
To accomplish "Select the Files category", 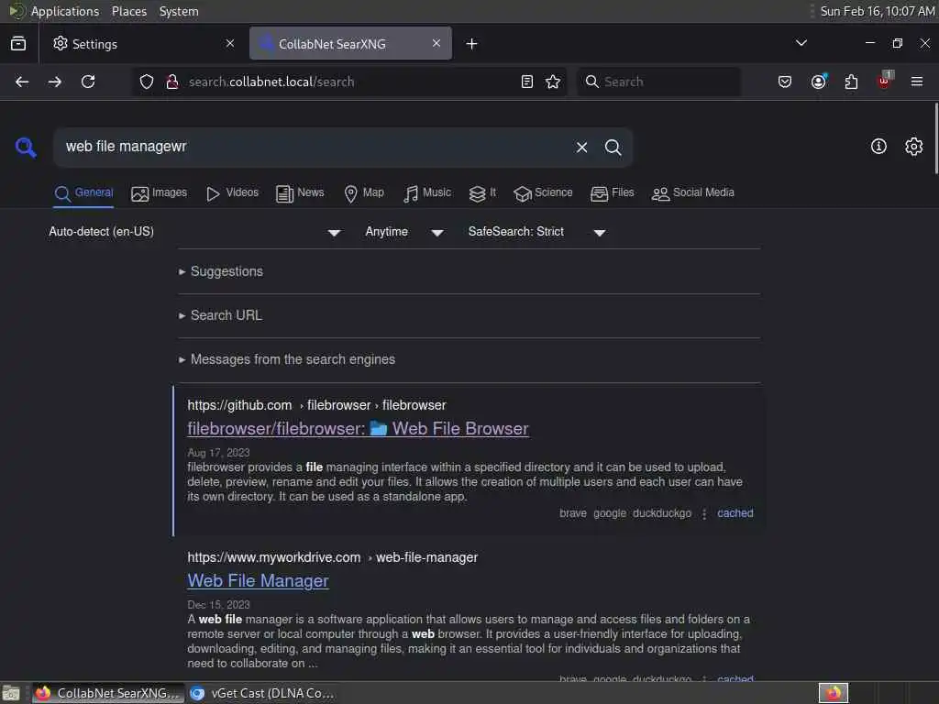I will point(612,192).
